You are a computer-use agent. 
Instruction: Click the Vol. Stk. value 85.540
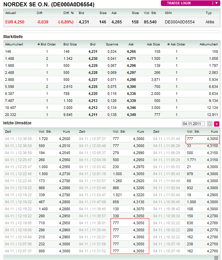point(150,22)
